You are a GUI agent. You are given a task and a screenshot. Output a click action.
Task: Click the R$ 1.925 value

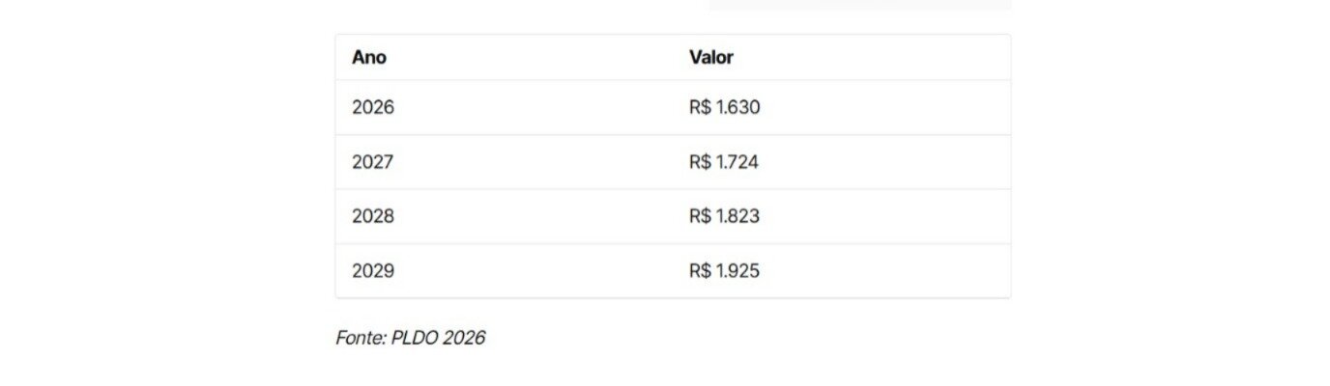point(725,271)
